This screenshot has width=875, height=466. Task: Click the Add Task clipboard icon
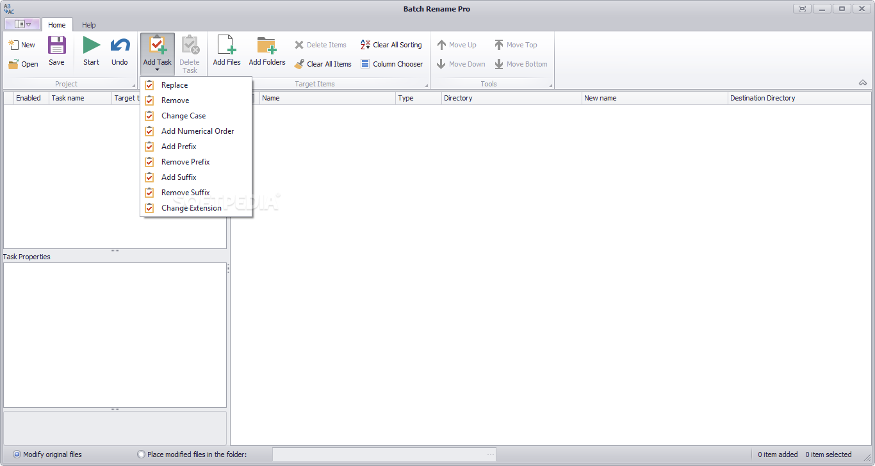pyautogui.click(x=158, y=45)
